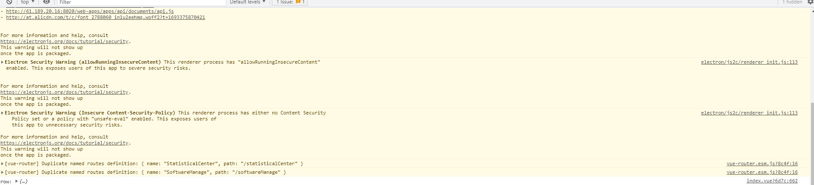The image size is (814, 185).
Task: Click the clear console icon
Action: click(x=9, y=2)
